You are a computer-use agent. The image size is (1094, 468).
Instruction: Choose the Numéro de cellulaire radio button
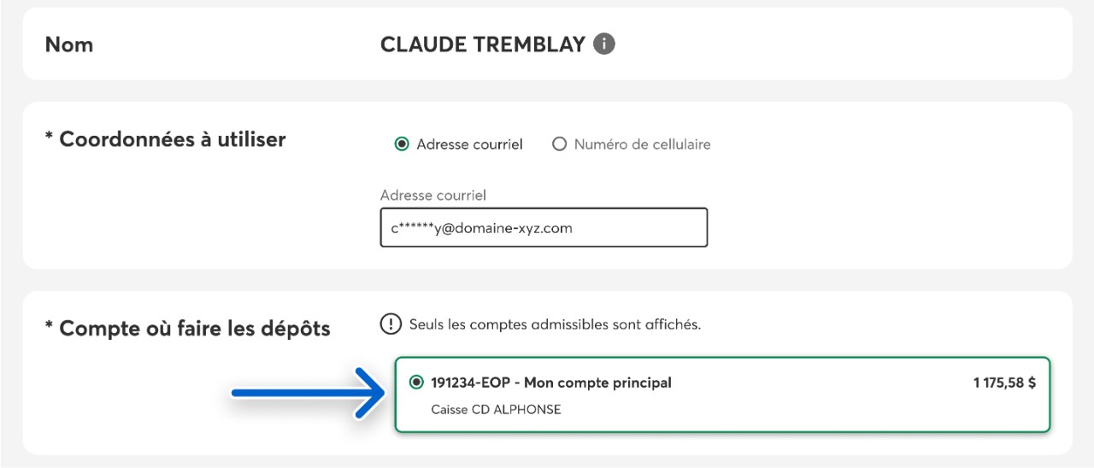tap(560, 144)
